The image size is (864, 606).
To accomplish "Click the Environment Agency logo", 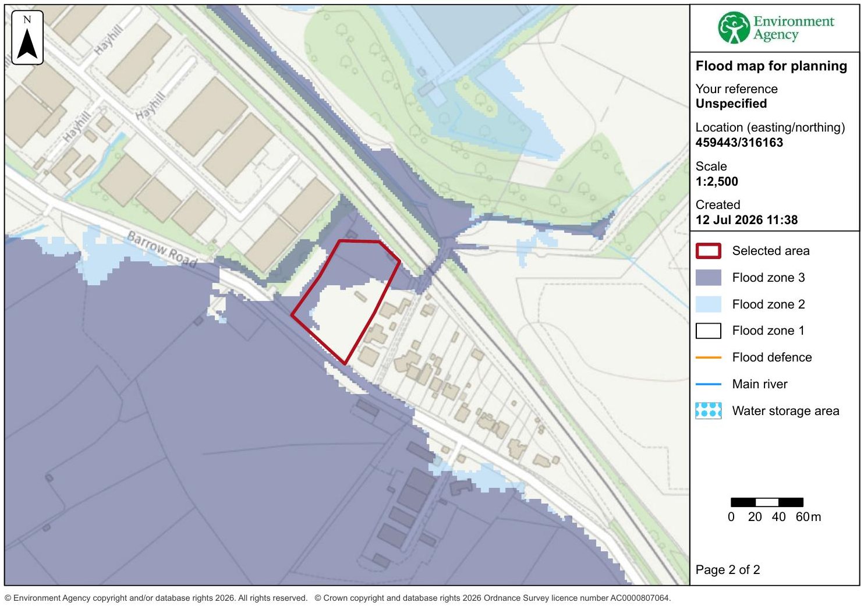I will coord(776,29).
